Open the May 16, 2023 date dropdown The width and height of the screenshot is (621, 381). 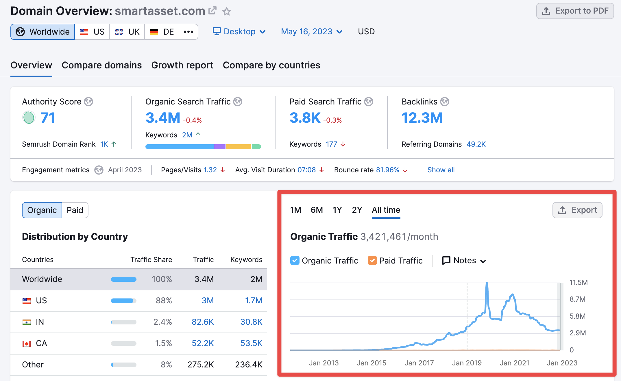click(x=312, y=31)
